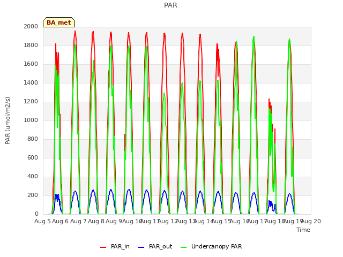Click the Time x-axis label
The width and height of the screenshot is (343, 257).
[303, 230]
